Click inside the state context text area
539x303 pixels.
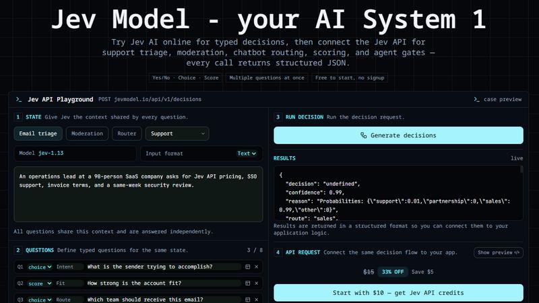coord(139,194)
